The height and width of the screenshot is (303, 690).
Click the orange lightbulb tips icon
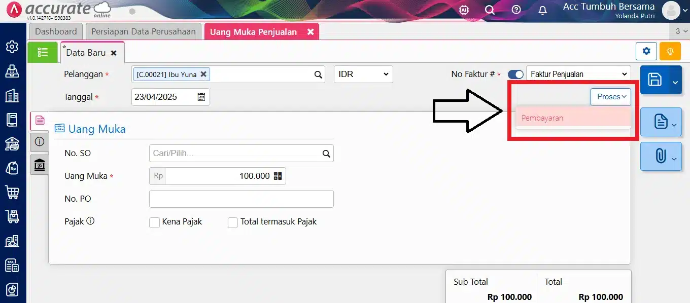pyautogui.click(x=670, y=51)
